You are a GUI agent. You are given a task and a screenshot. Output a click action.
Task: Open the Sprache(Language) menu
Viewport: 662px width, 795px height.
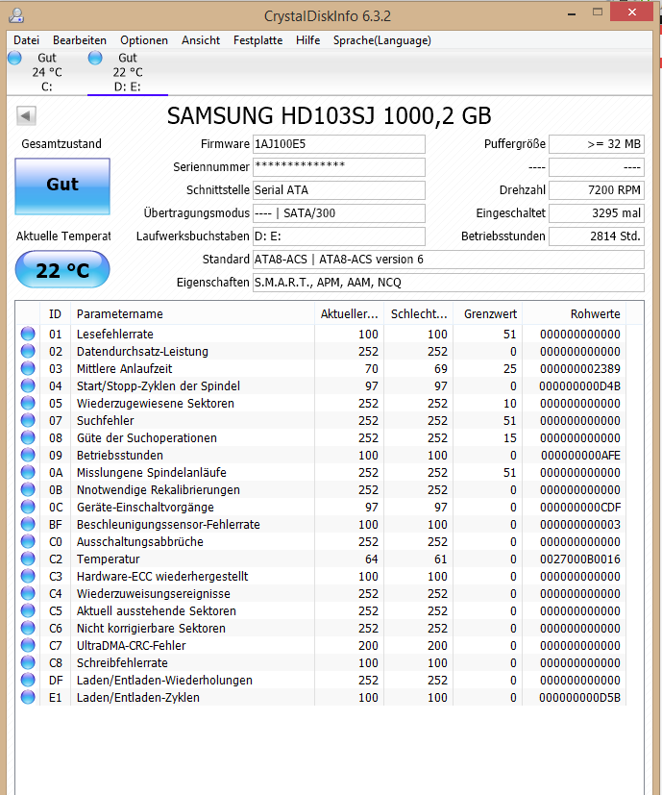coord(382,40)
